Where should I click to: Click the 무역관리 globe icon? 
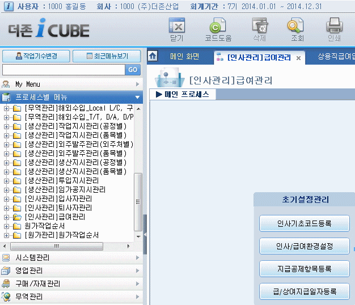pyautogui.click(x=6, y=296)
